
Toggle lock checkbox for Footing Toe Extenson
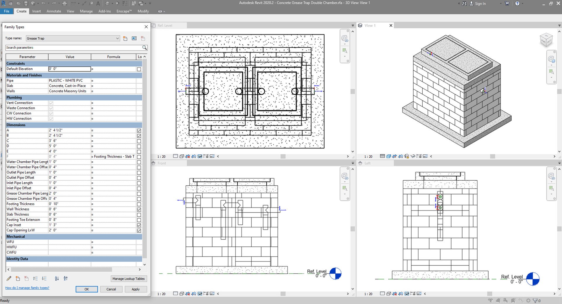pos(139,220)
